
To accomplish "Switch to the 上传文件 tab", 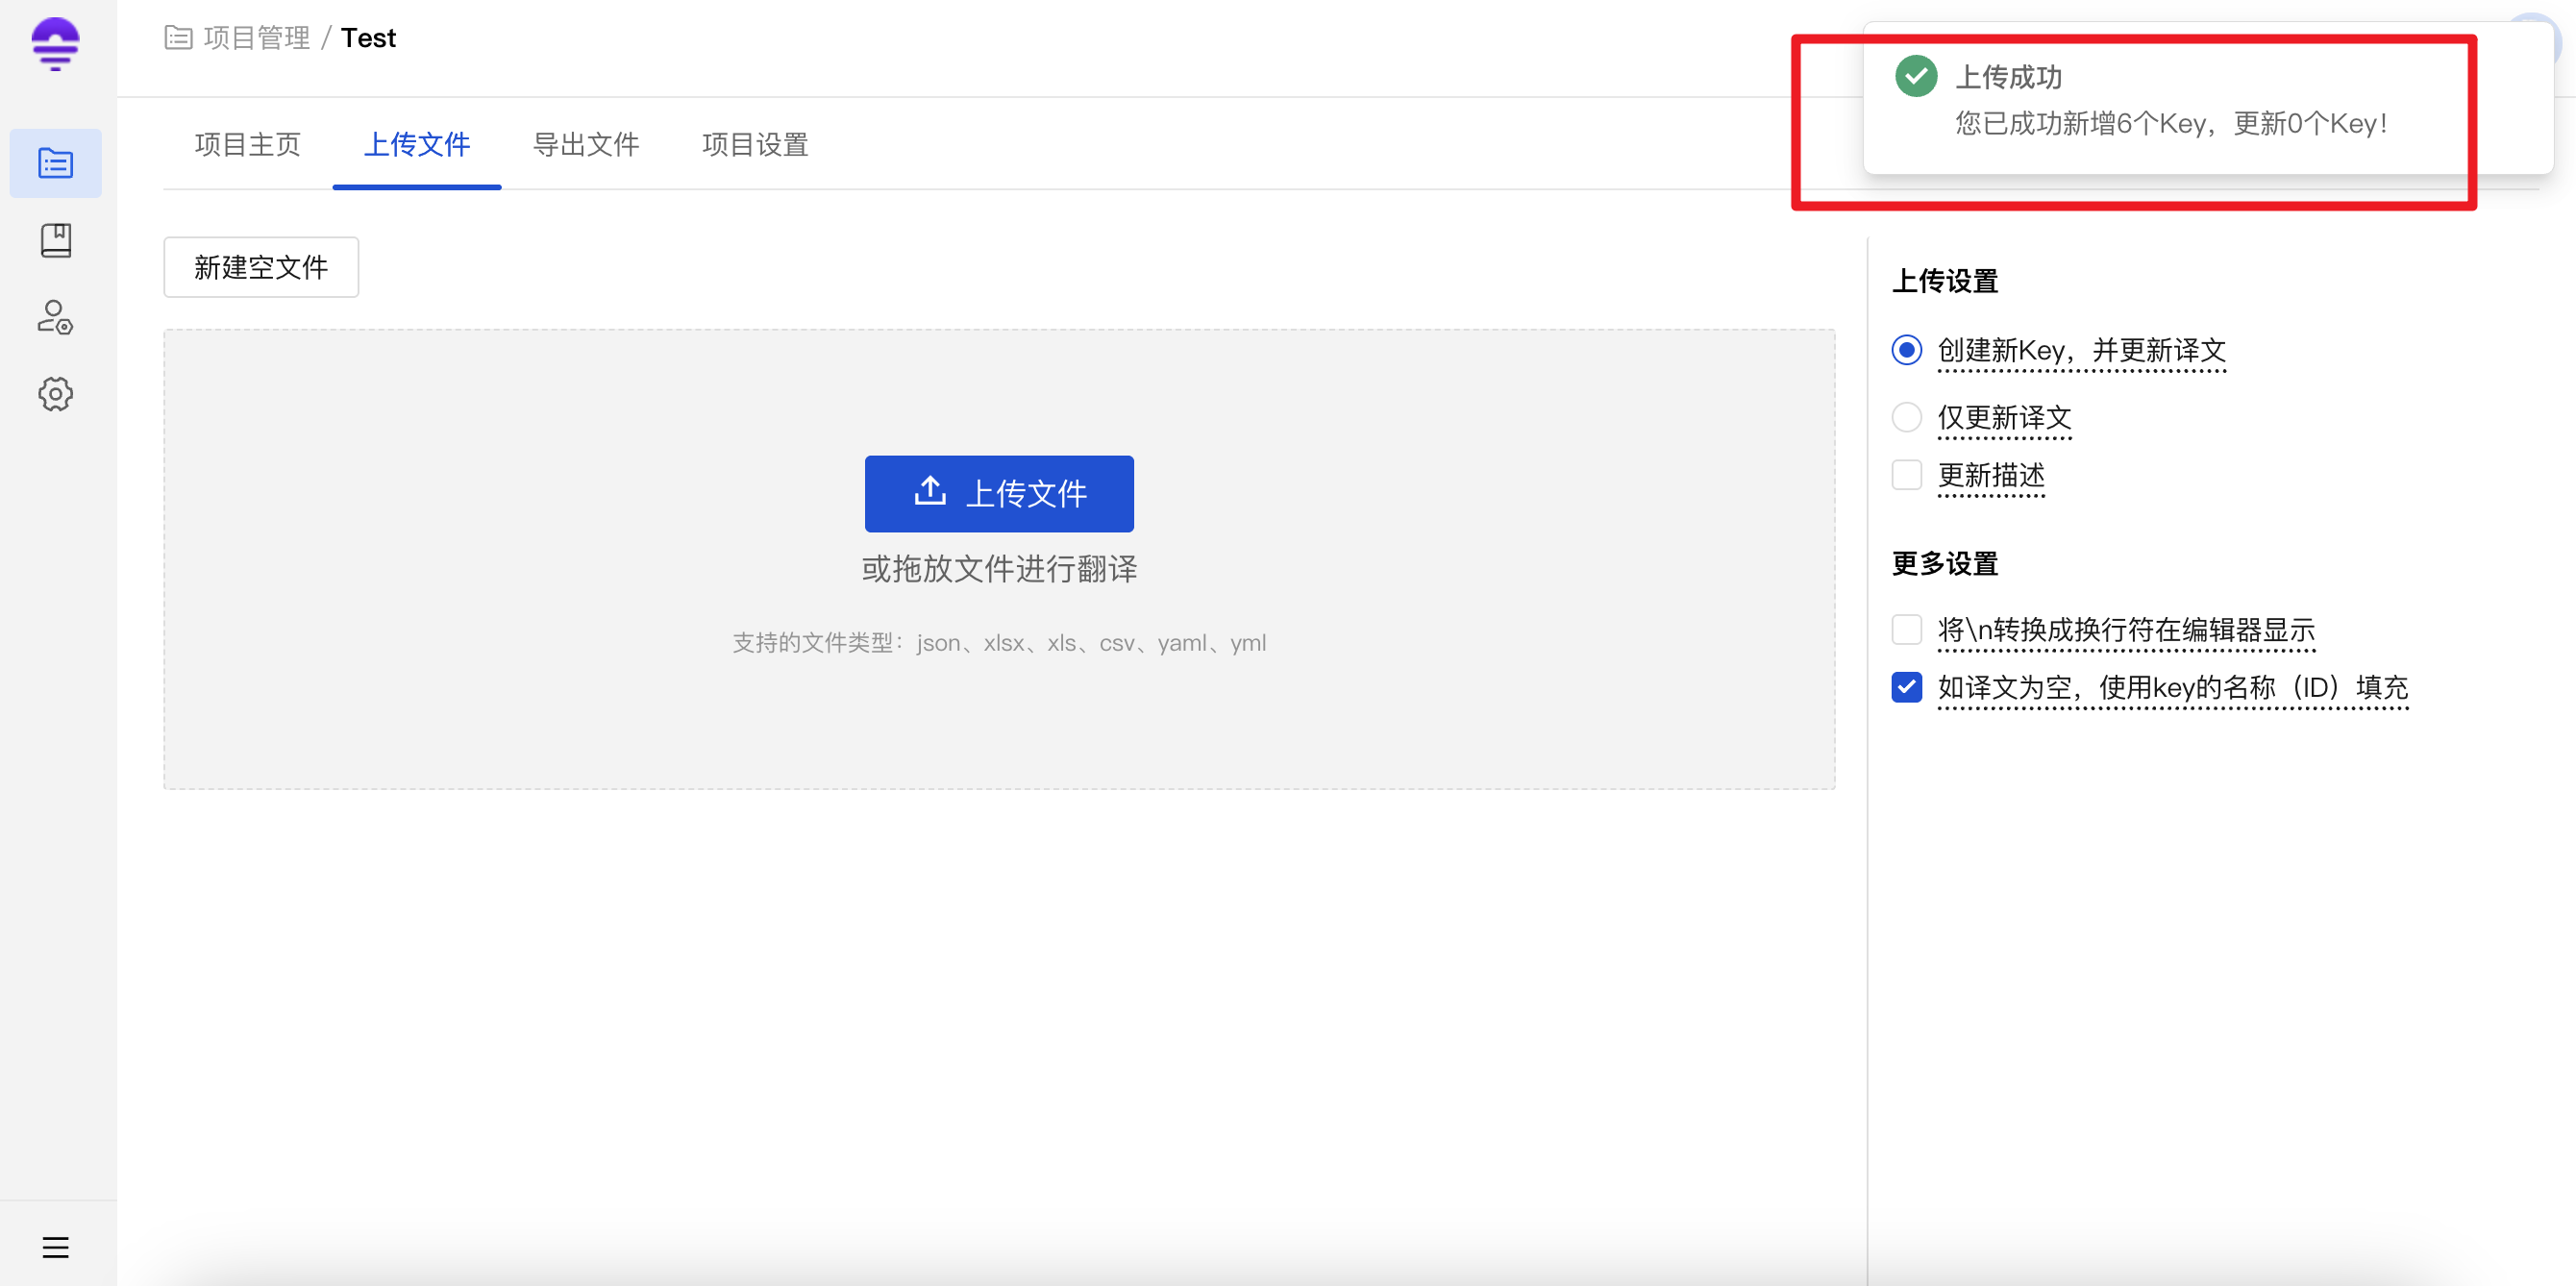I will [417, 145].
